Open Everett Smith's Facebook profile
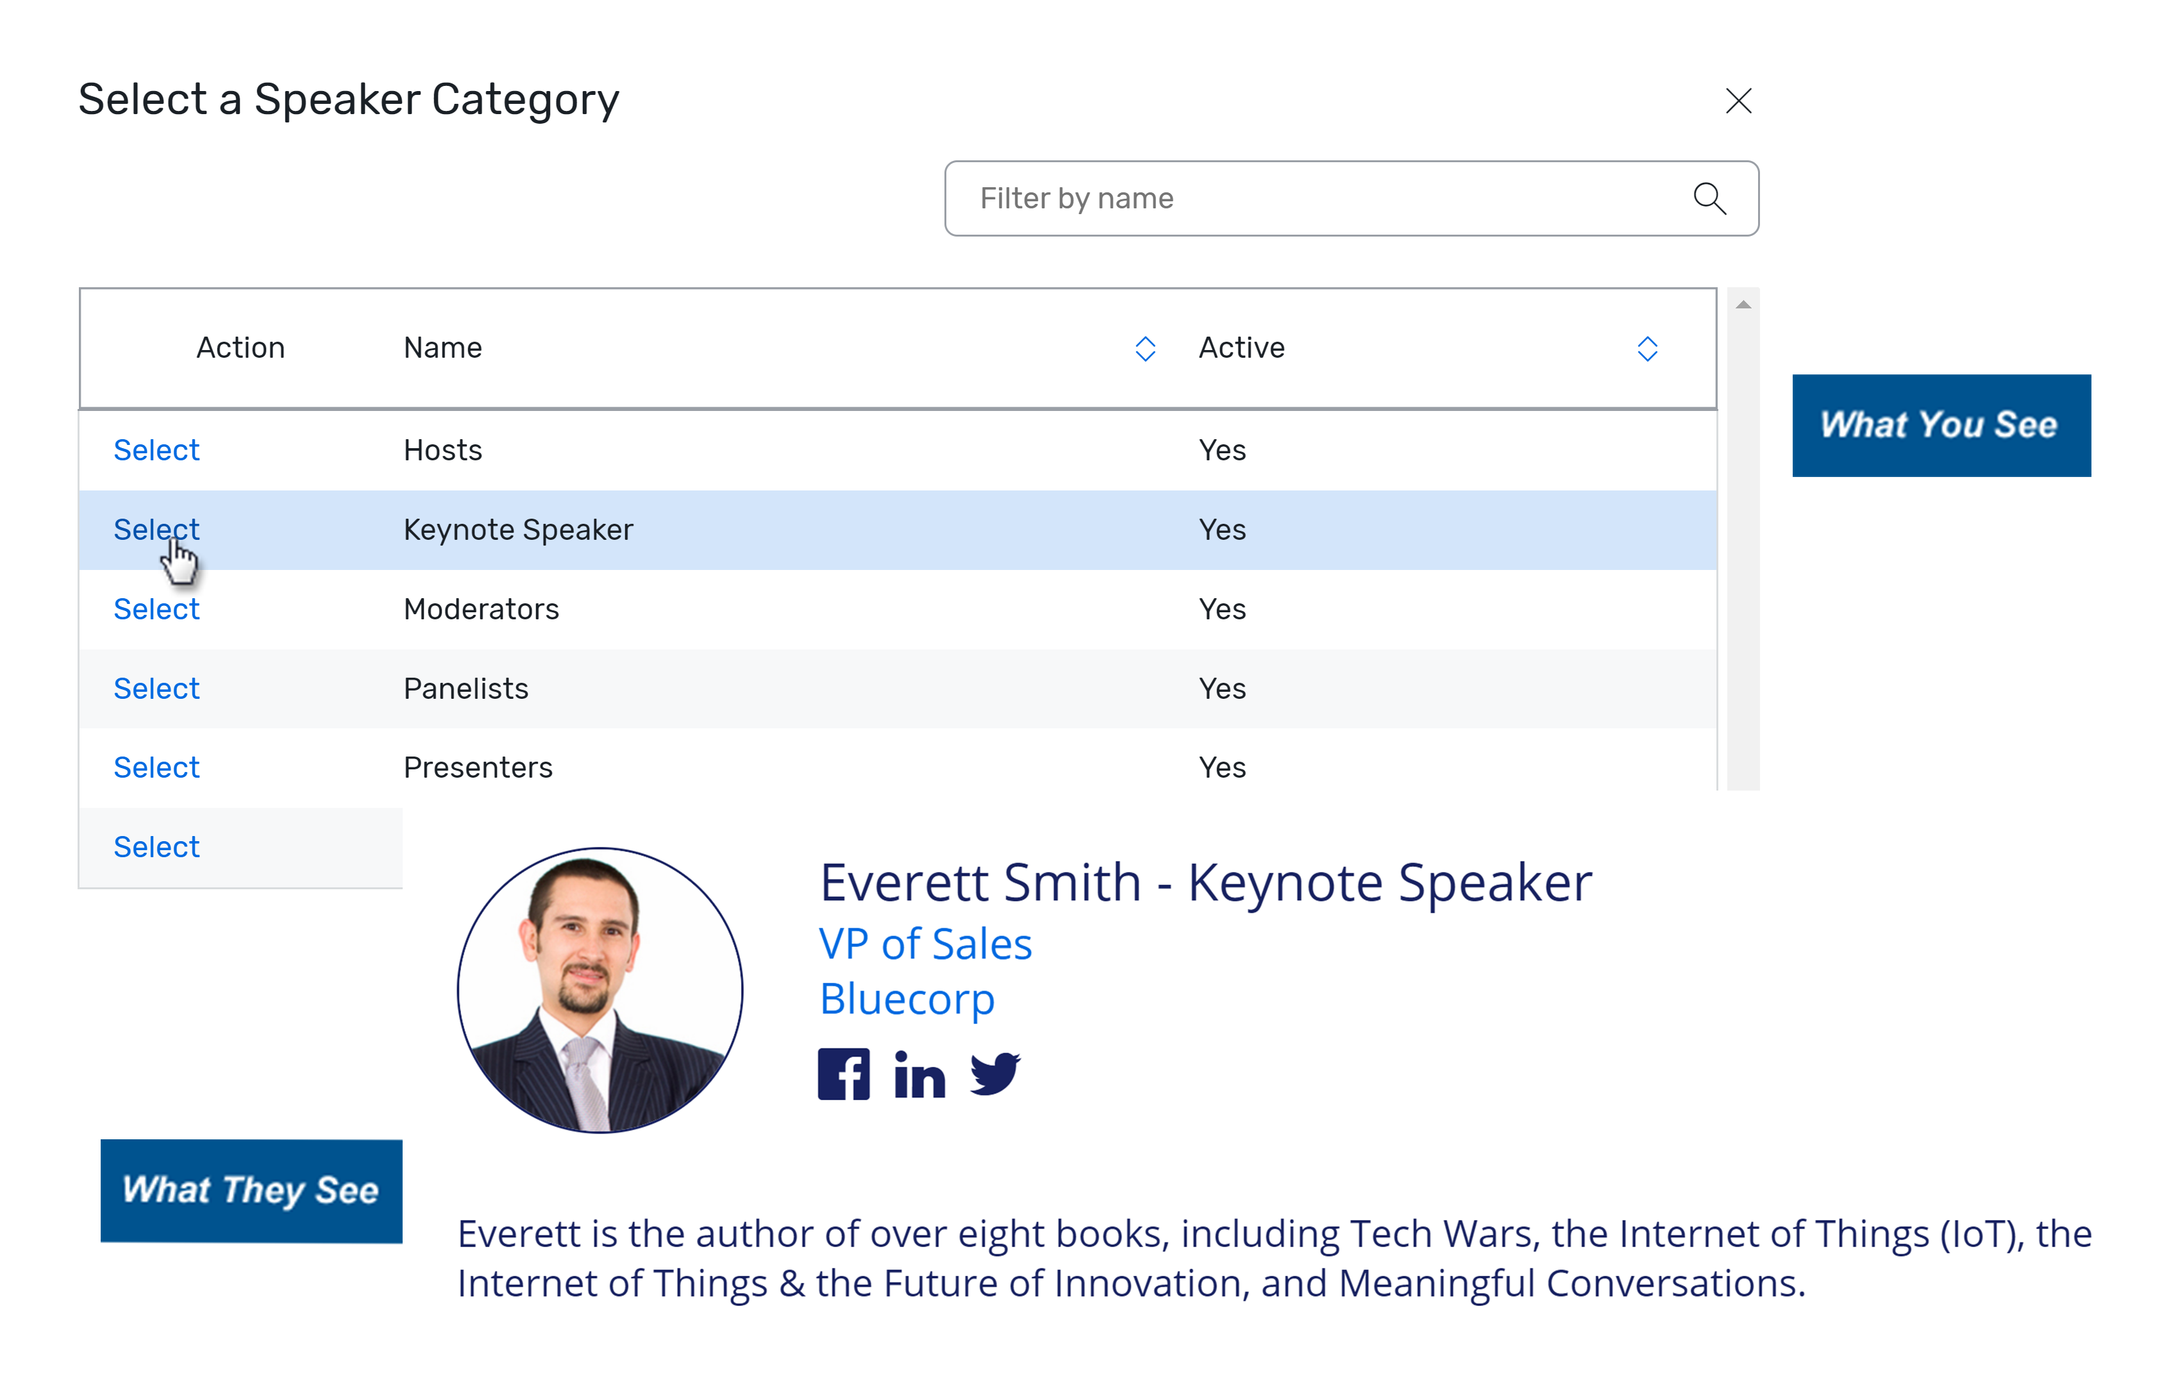 pos(843,1074)
